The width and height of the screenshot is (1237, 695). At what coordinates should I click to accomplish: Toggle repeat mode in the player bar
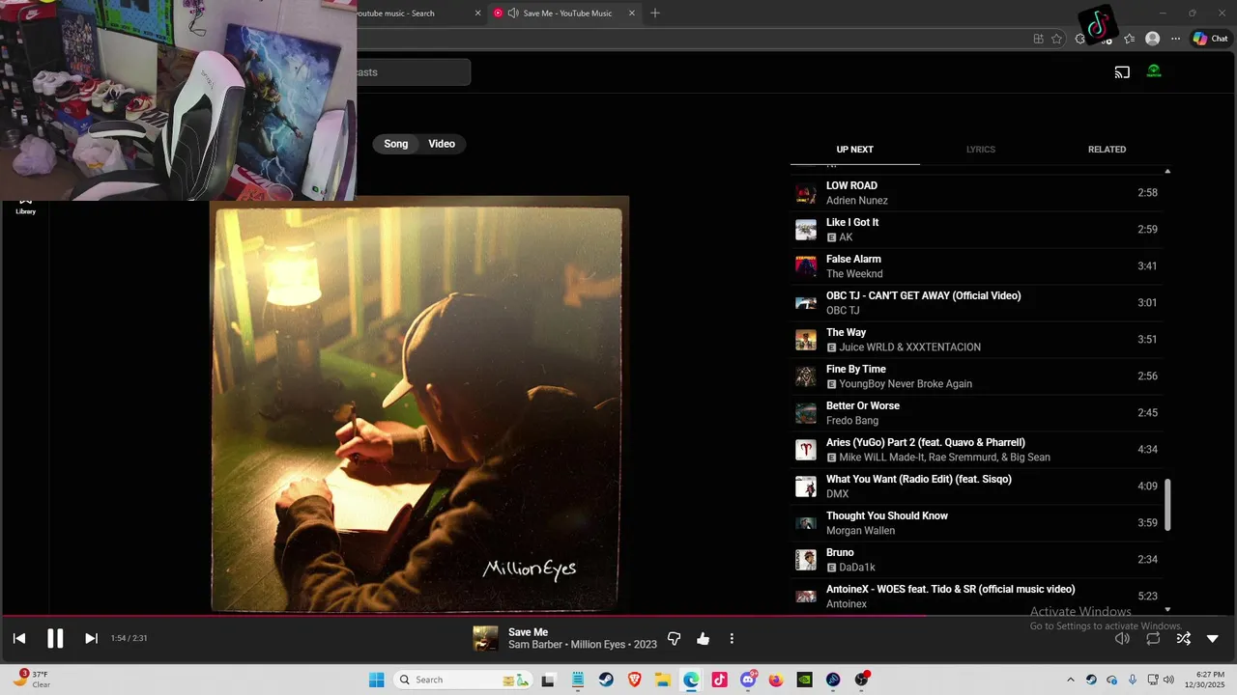[x=1153, y=638]
